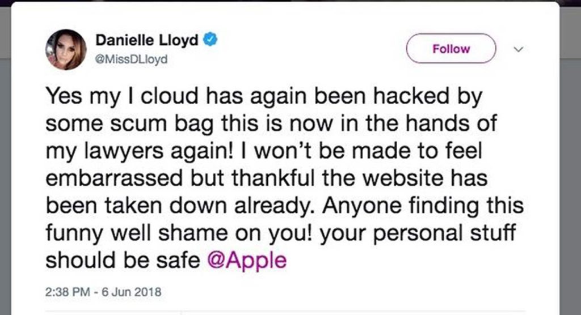Image resolution: width=581 pixels, height=315 pixels.
Task: Open Danielle Lloyd's profile picture
Action: [66, 49]
